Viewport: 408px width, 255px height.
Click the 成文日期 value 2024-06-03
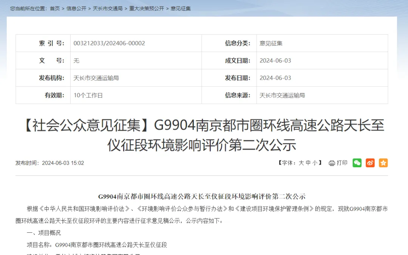tap(275, 61)
